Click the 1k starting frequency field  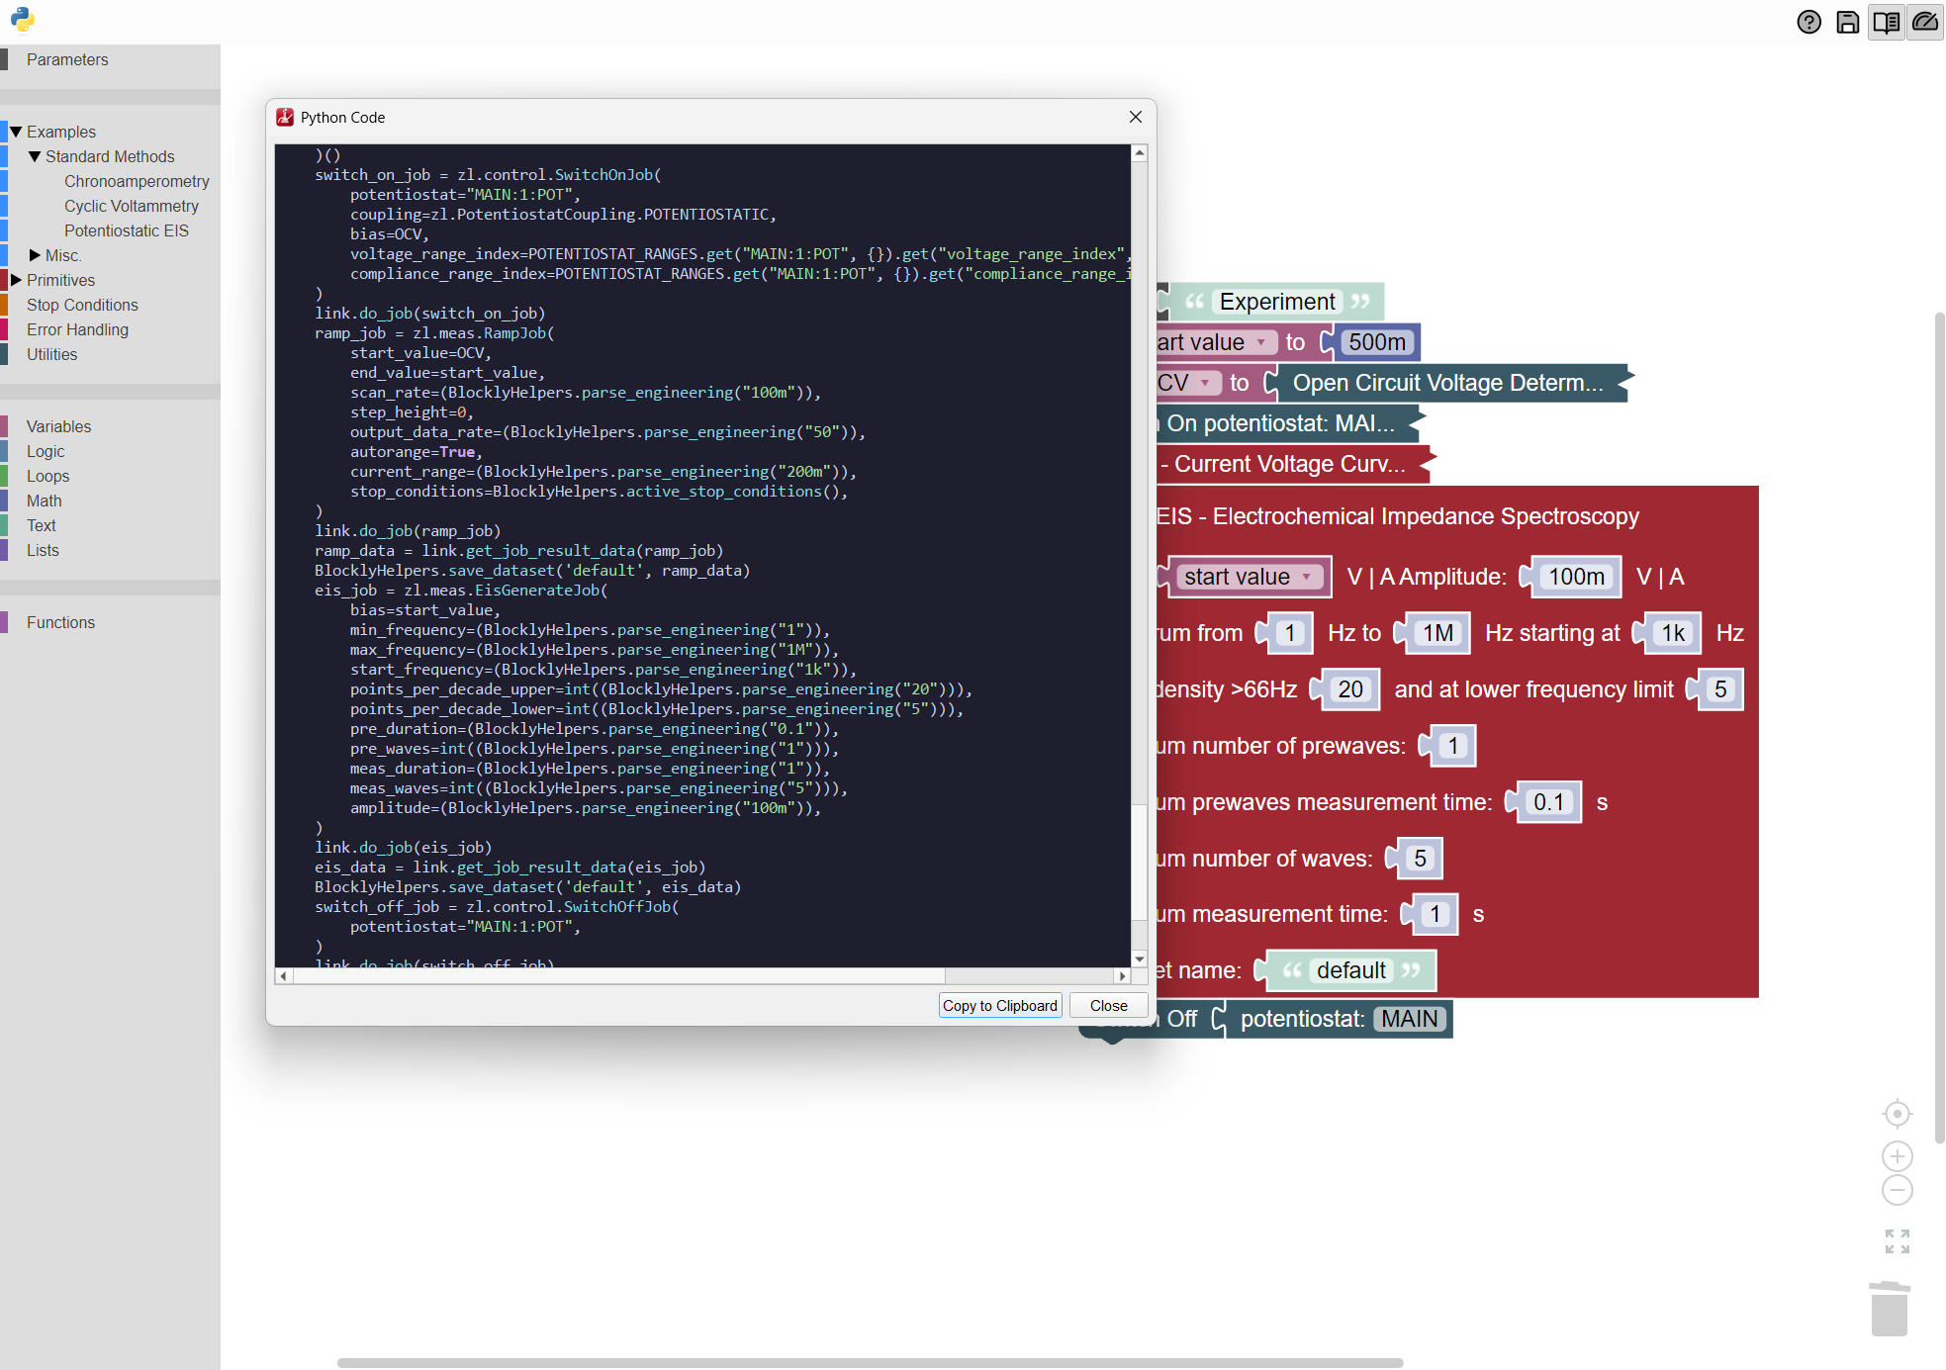pos(1672,633)
